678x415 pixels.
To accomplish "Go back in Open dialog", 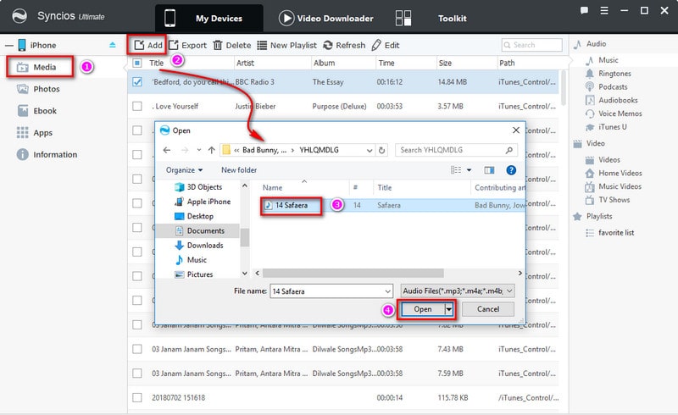I will pyautogui.click(x=166, y=150).
